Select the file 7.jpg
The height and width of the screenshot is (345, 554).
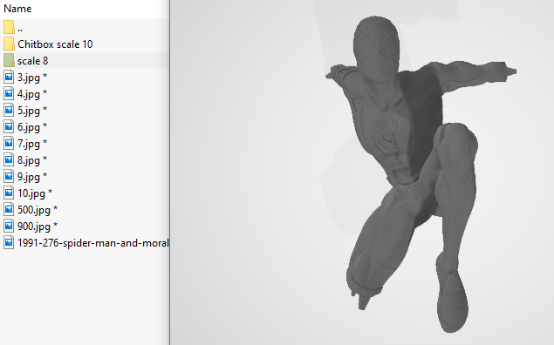tap(32, 144)
